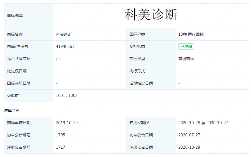251x157 pixels.
Task: Select the value 普通商标
Action: pyautogui.click(x=186, y=59)
